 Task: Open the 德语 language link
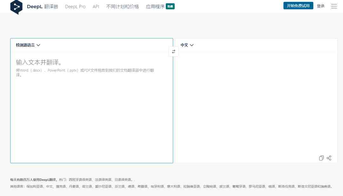(x=131, y=186)
